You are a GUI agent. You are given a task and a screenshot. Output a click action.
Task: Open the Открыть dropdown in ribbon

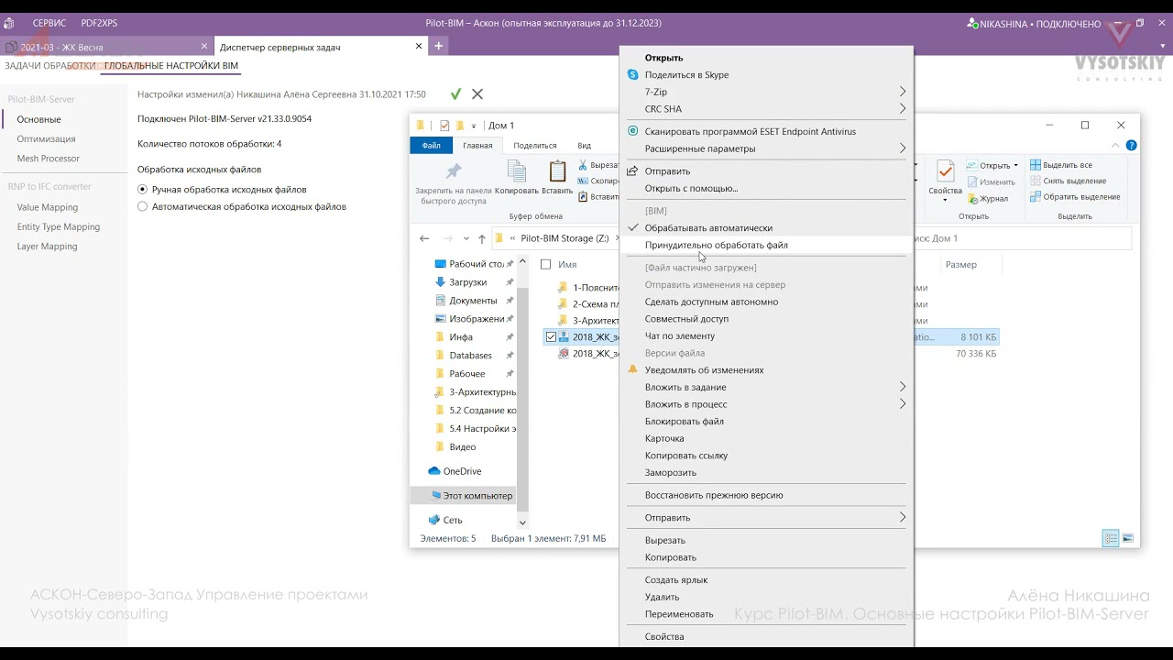click(1015, 165)
